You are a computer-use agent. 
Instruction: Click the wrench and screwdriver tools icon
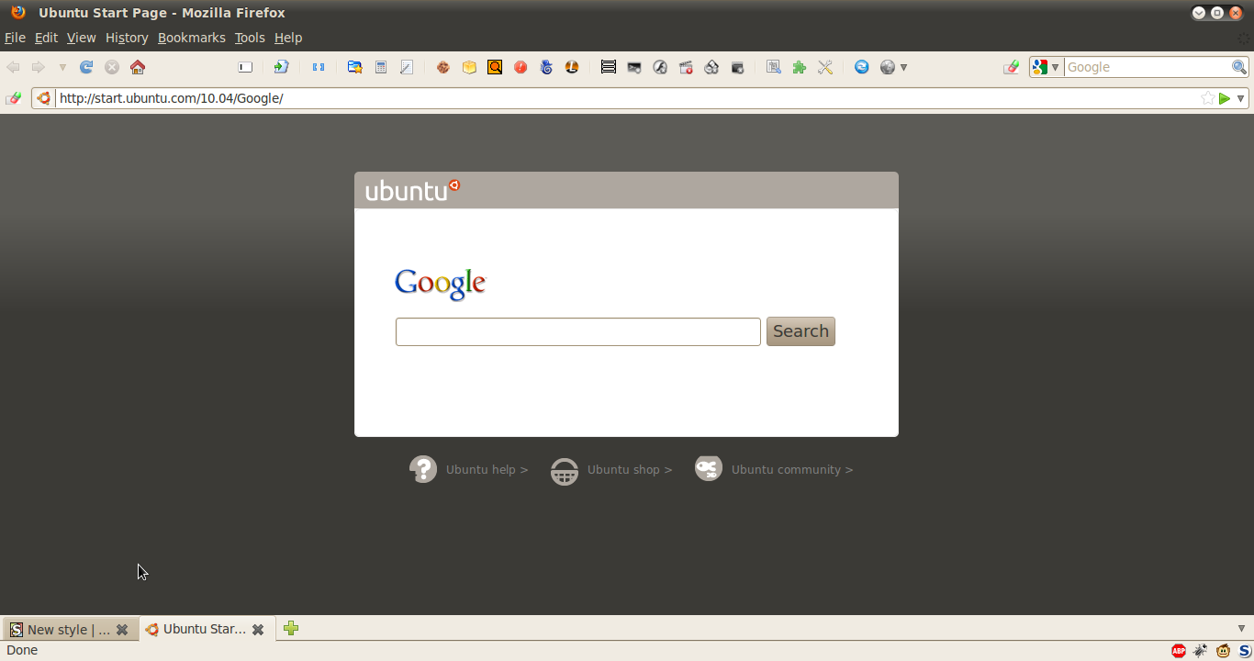[825, 67]
